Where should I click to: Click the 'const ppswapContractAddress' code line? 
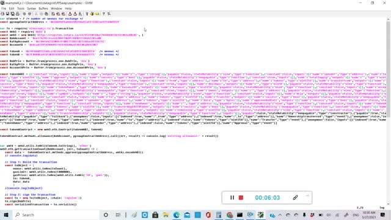60,22
